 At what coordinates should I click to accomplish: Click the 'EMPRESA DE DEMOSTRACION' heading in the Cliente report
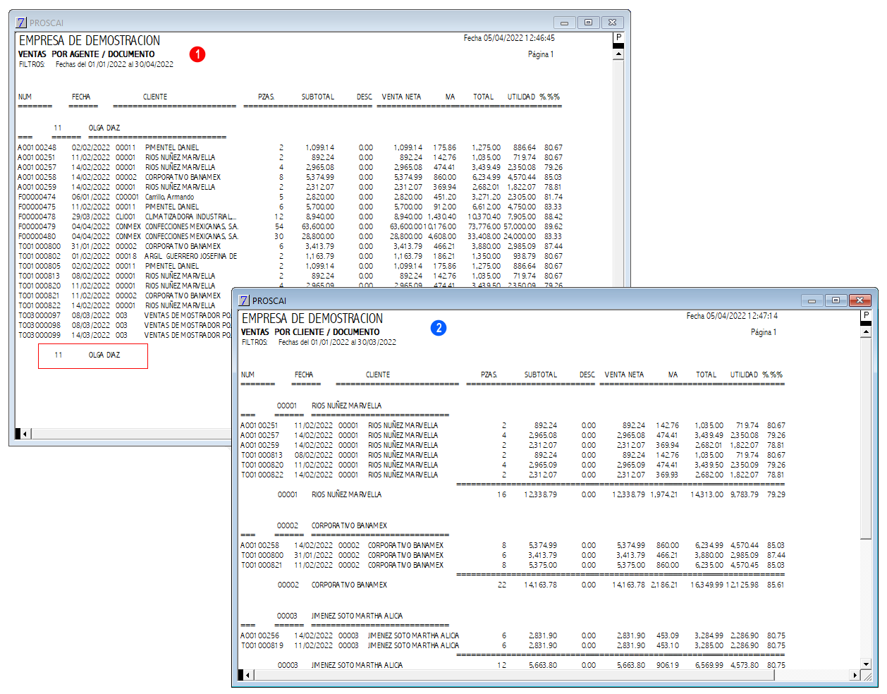click(x=312, y=318)
